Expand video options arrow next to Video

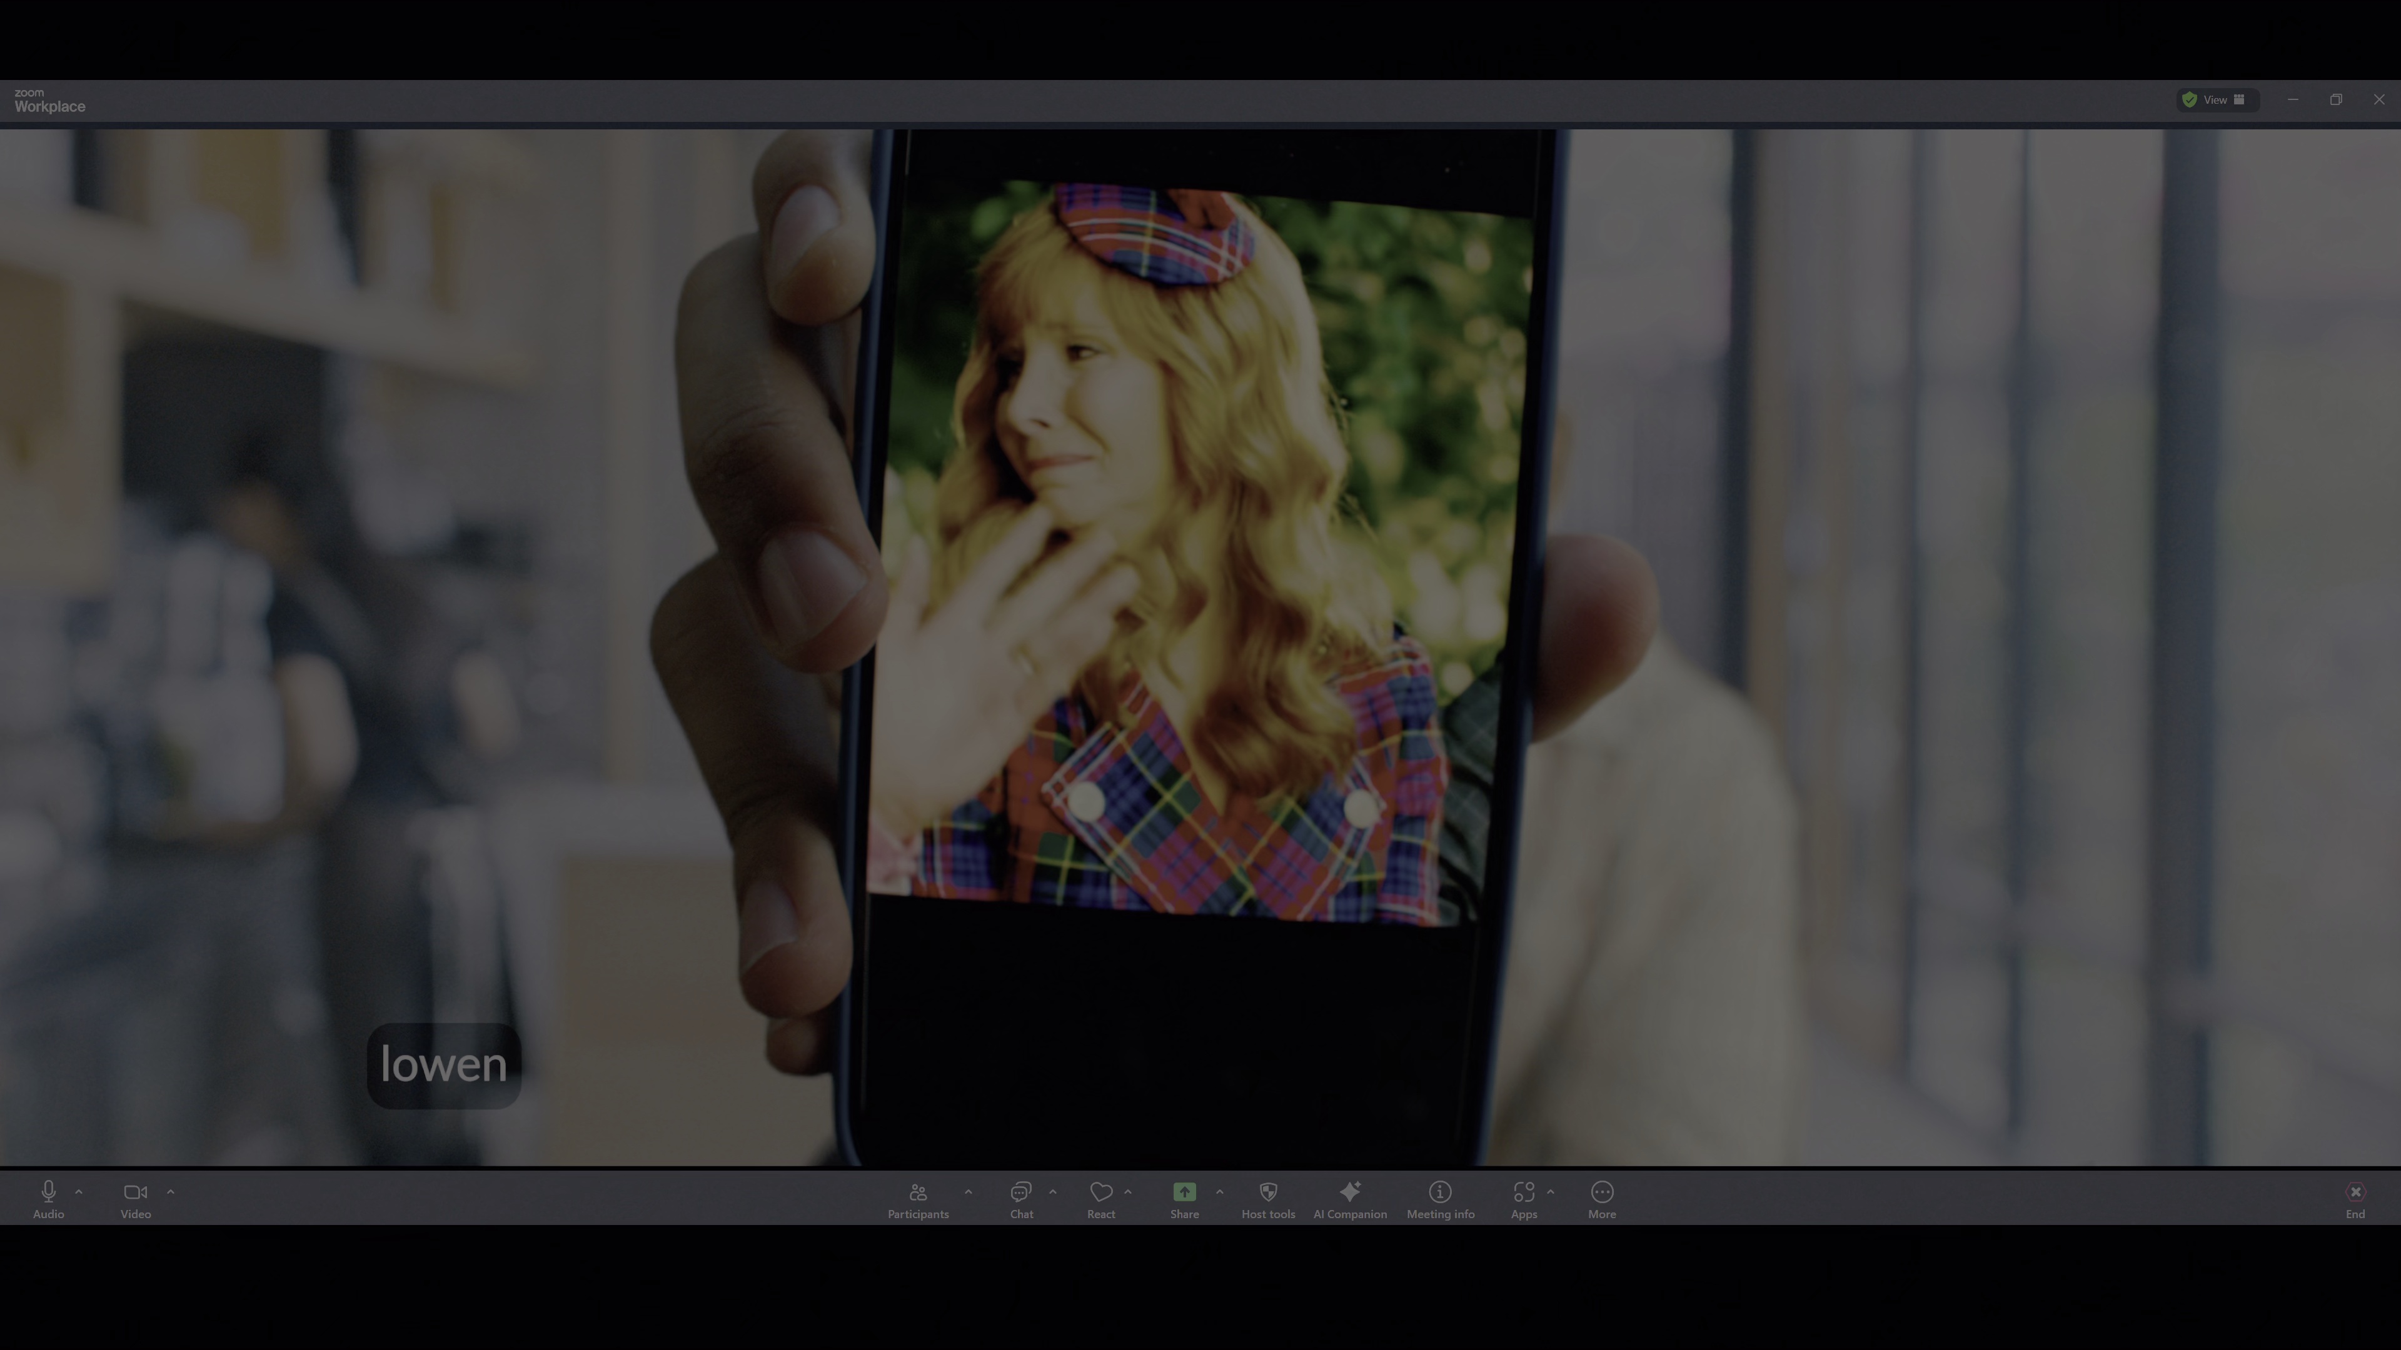171,1192
